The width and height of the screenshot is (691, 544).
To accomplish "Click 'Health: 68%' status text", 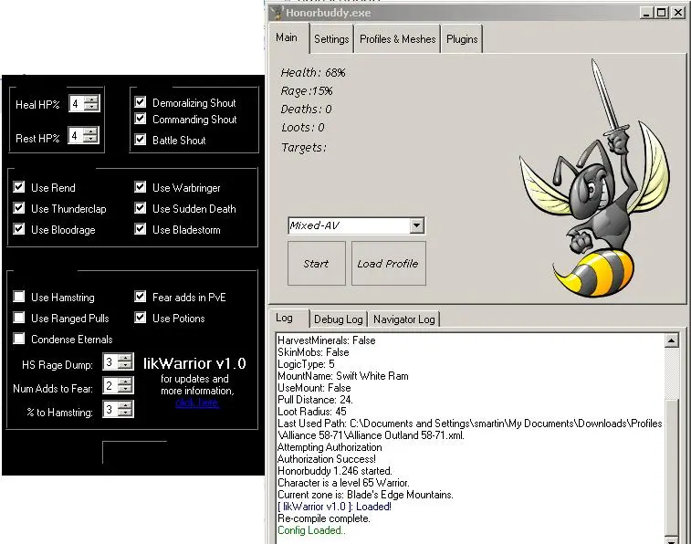I will (x=313, y=73).
